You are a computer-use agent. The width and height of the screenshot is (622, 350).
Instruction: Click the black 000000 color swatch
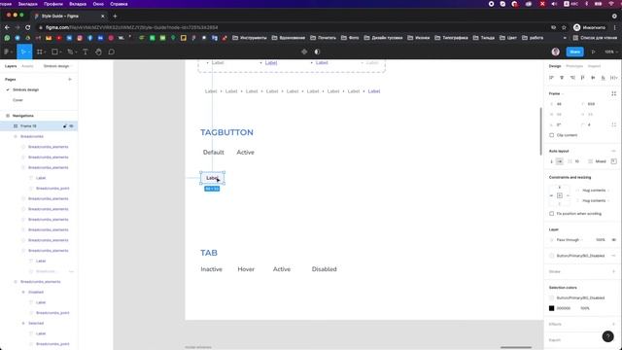(551, 308)
